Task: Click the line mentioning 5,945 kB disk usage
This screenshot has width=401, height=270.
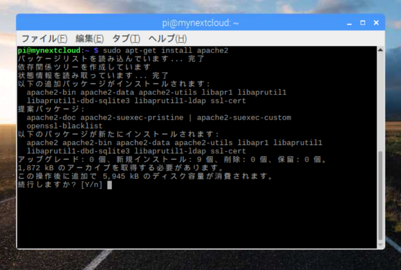Action: 145,176
